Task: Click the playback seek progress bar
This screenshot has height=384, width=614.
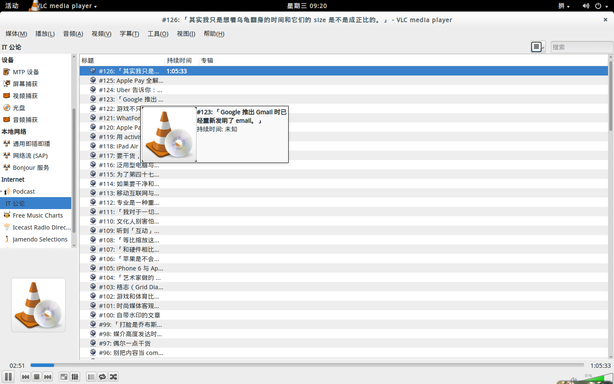Action: 307,365
